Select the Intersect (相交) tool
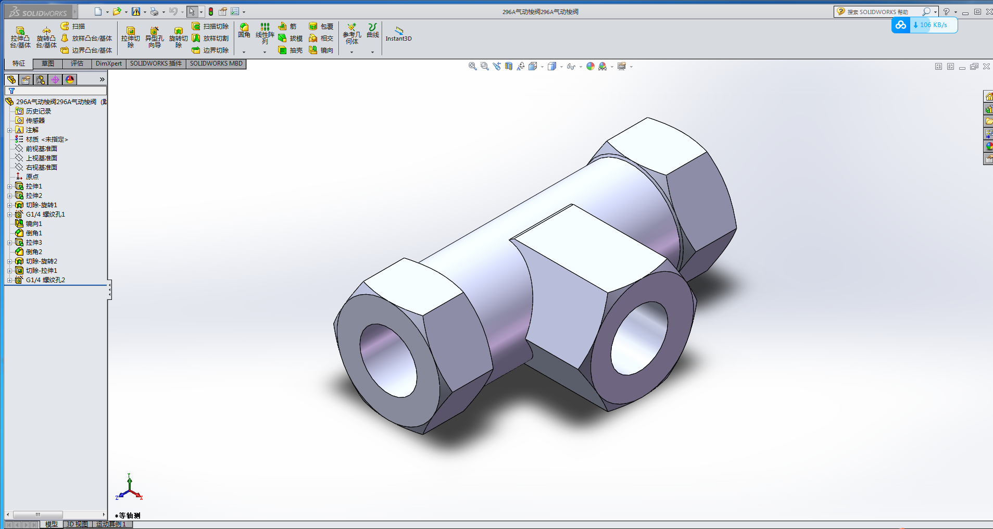 tap(321, 38)
